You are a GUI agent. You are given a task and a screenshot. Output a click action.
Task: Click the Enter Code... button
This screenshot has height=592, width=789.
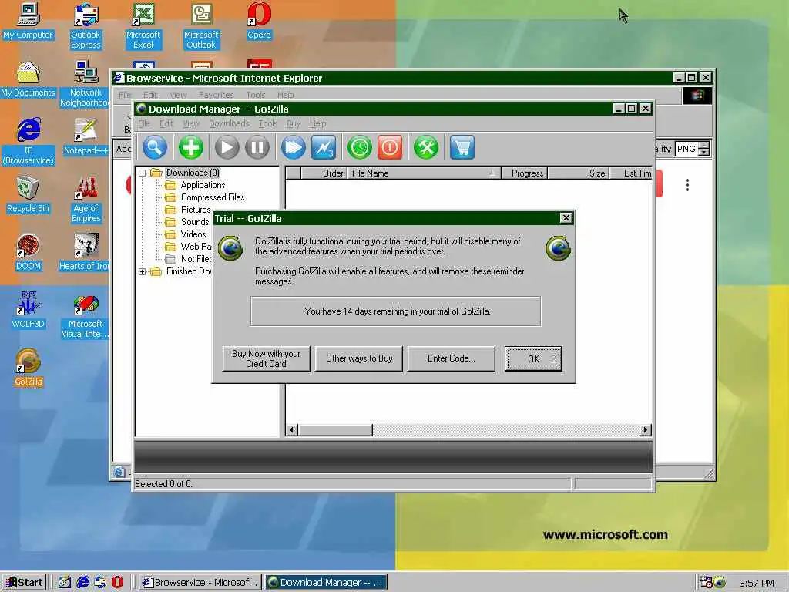coord(452,358)
